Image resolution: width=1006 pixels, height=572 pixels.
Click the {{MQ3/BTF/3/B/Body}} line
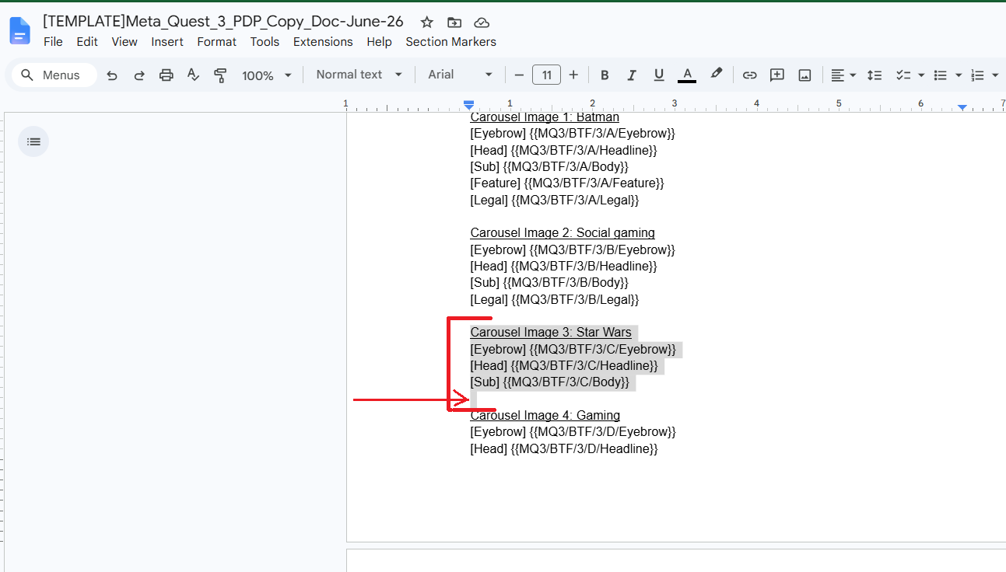[x=549, y=283]
